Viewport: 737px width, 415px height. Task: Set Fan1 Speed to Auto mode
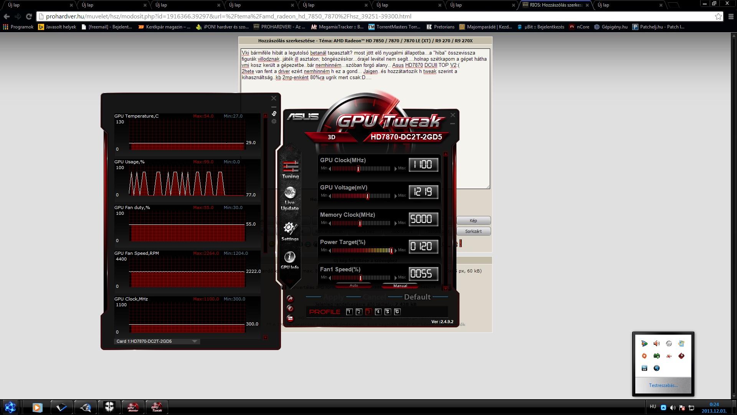tap(354, 286)
